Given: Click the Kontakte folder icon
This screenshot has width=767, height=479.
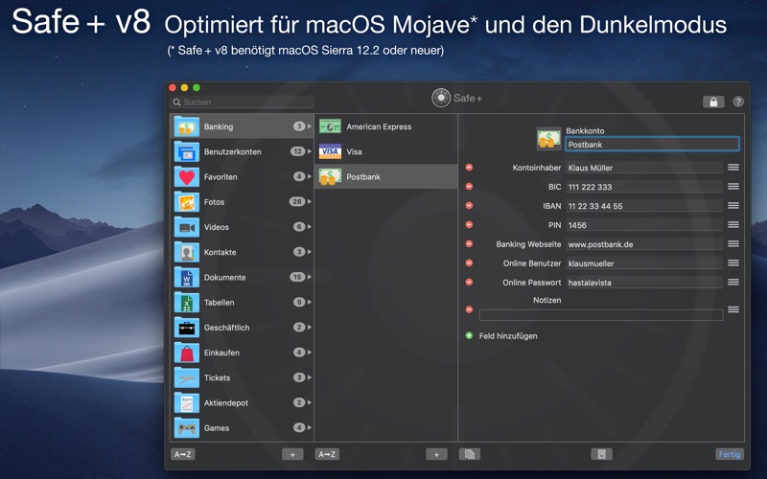Looking at the screenshot, I should point(186,252).
